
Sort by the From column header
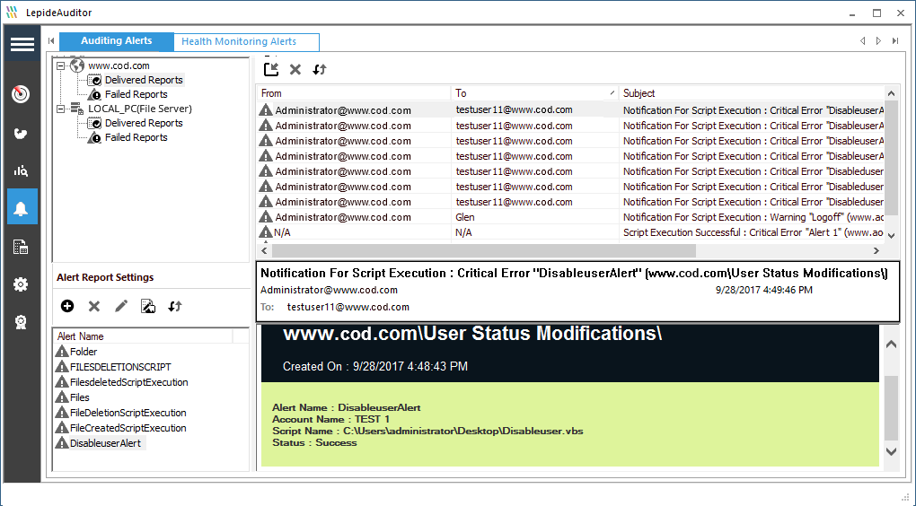[x=354, y=93]
